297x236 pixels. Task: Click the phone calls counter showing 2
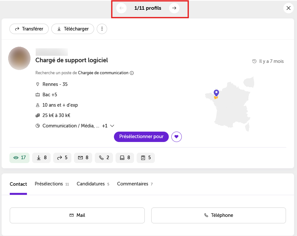[104, 158]
